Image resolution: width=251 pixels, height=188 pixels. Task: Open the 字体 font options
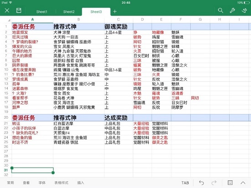[42, 183]
